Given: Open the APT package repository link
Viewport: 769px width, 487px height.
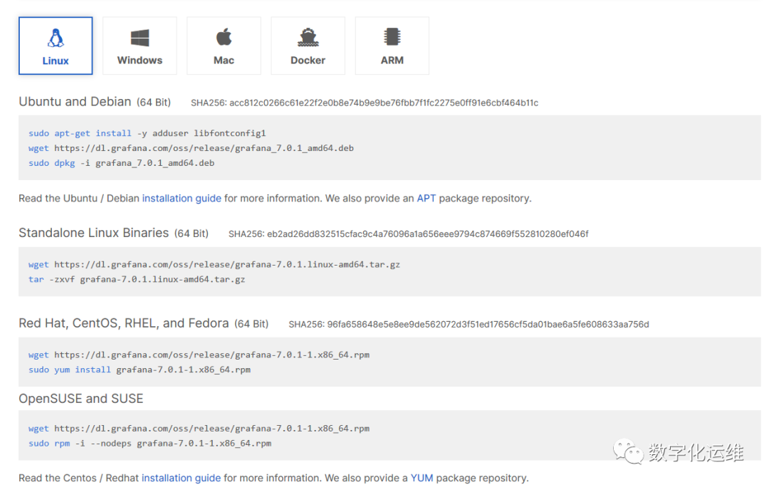Looking at the screenshot, I should click(x=427, y=199).
